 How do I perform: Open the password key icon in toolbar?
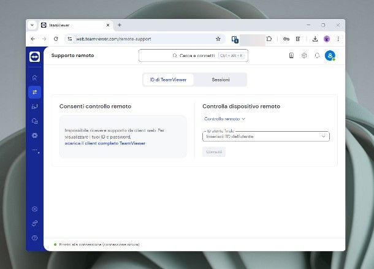(286, 39)
